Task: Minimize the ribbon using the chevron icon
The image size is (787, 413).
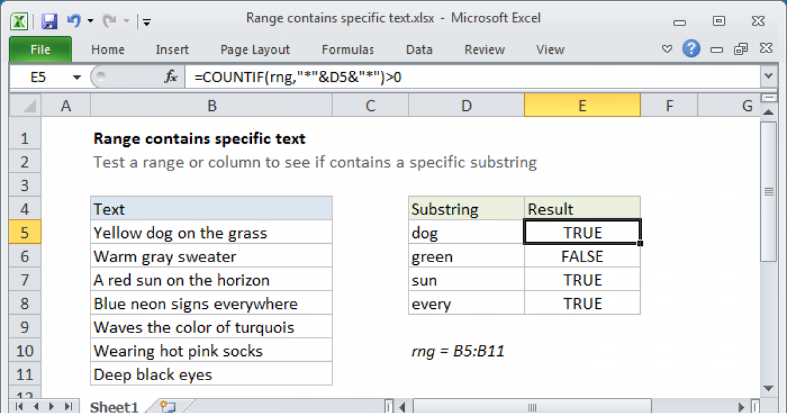Action: coord(667,49)
